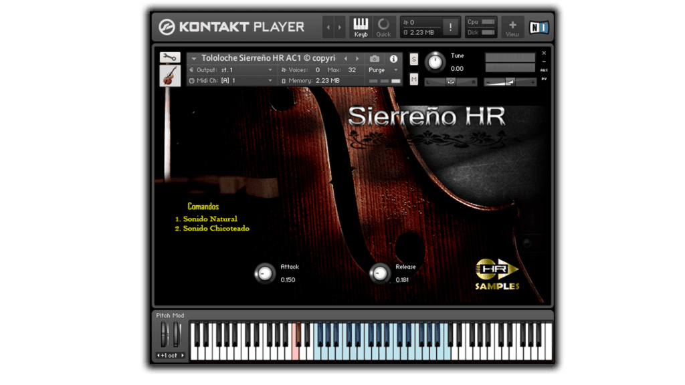Image resolution: width=685 pixels, height=385 pixels.
Task: Click the Native Instruments NI logo
Action: coord(539,27)
